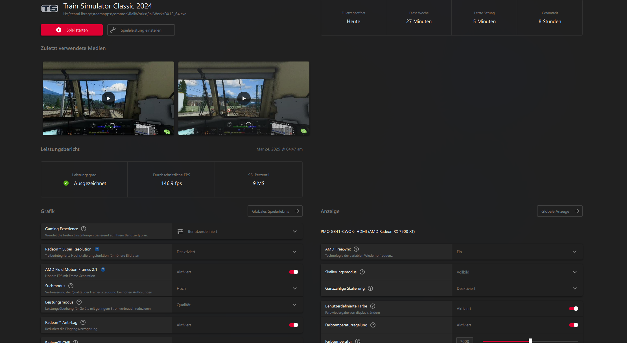Click info icon for AMD Fluid Motion Frames

click(103, 269)
